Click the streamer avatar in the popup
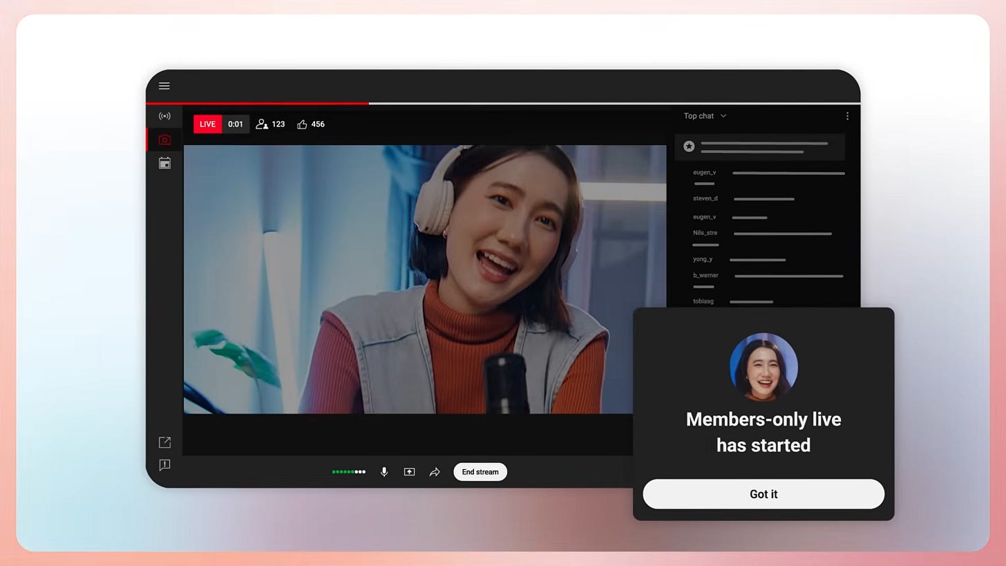The height and width of the screenshot is (566, 1006). point(763,367)
